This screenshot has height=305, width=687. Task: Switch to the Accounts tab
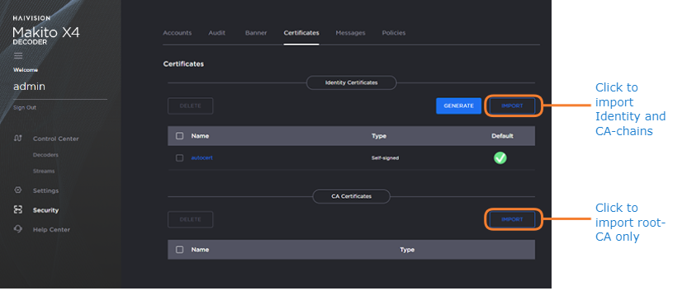click(x=177, y=33)
